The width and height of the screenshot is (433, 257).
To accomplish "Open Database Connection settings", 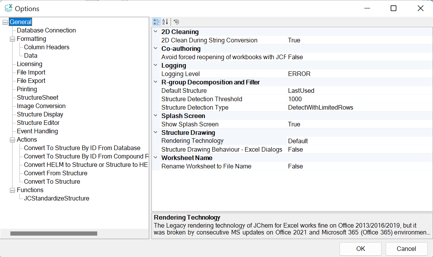I will pyautogui.click(x=46, y=31).
